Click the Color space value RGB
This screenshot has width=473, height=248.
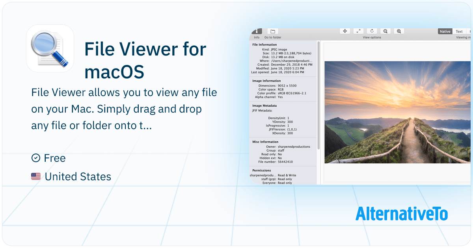281,89
